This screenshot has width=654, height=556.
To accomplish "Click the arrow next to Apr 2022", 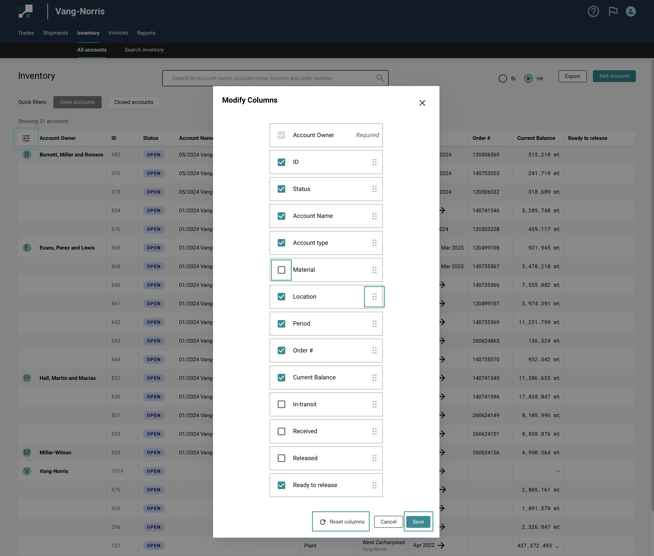I will 441,545.
